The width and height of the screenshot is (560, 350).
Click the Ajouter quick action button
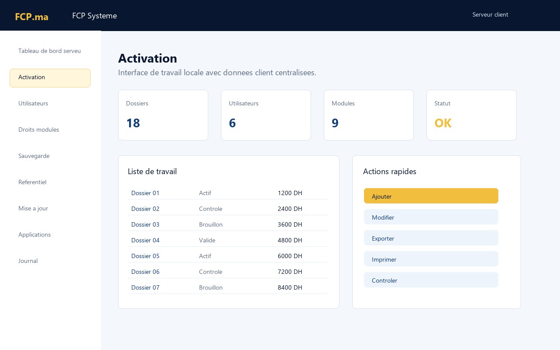click(x=431, y=196)
